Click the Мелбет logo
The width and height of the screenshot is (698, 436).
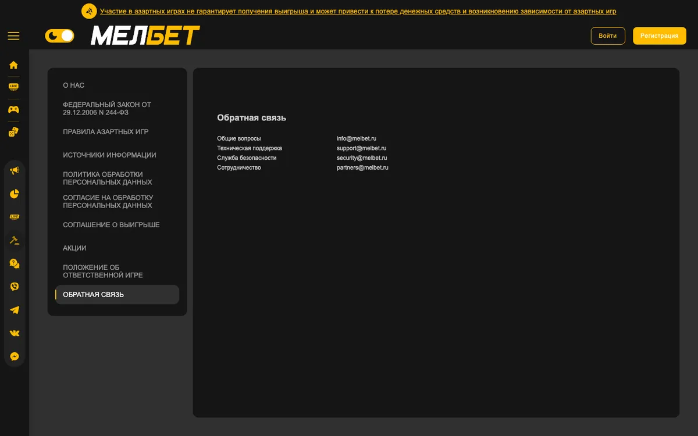coord(145,35)
